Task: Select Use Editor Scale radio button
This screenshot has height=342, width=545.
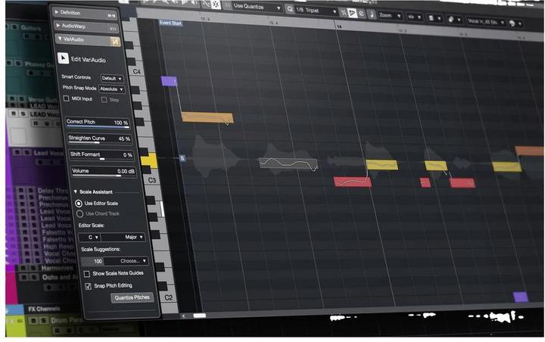Action: [x=79, y=203]
